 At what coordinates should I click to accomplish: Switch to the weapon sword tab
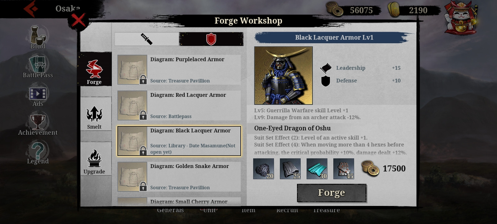147,39
